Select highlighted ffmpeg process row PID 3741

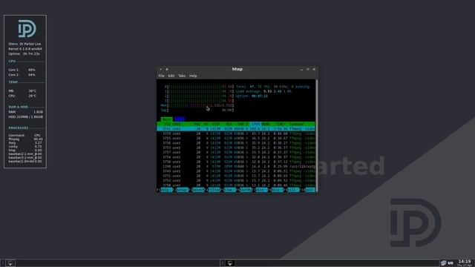236,129
